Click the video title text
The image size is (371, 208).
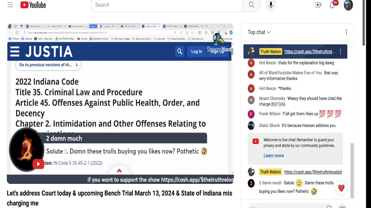119,198
